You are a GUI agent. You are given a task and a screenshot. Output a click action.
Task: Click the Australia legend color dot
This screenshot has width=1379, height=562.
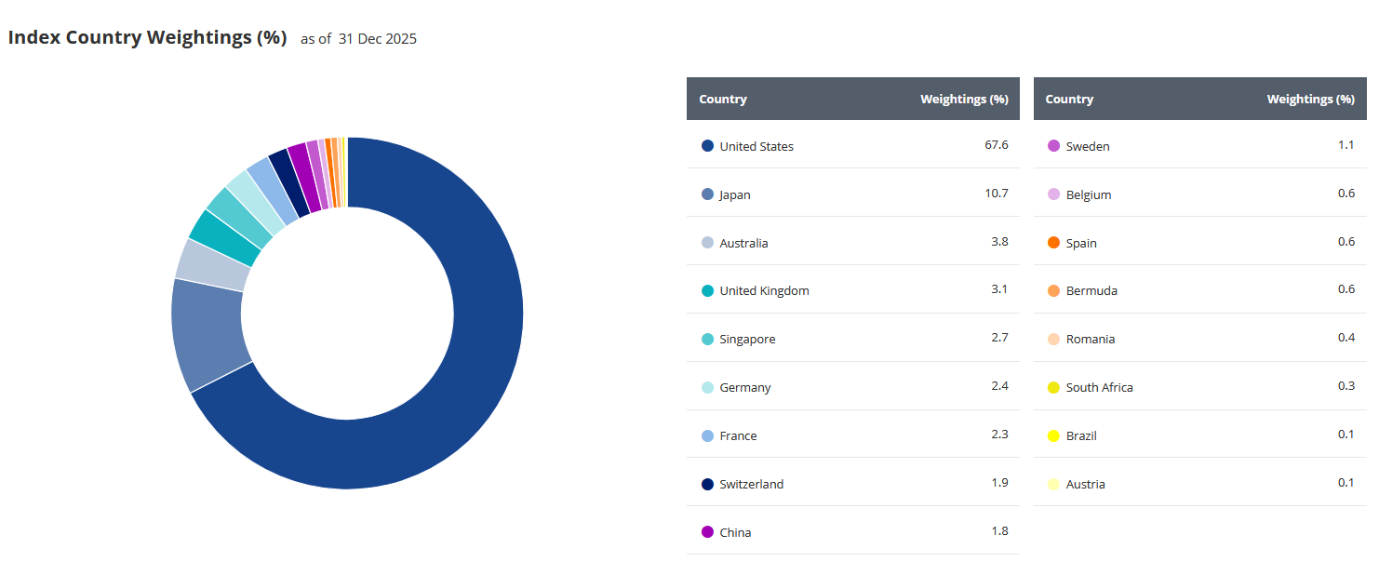click(x=707, y=243)
